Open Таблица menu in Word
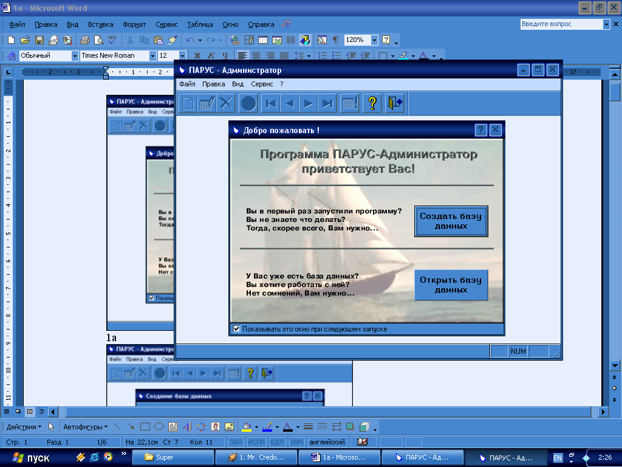Viewport: 622px width, 467px height. [x=200, y=24]
